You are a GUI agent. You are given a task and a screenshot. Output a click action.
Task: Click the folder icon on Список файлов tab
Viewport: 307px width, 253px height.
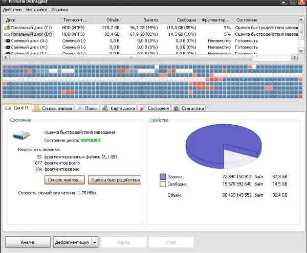(37, 108)
